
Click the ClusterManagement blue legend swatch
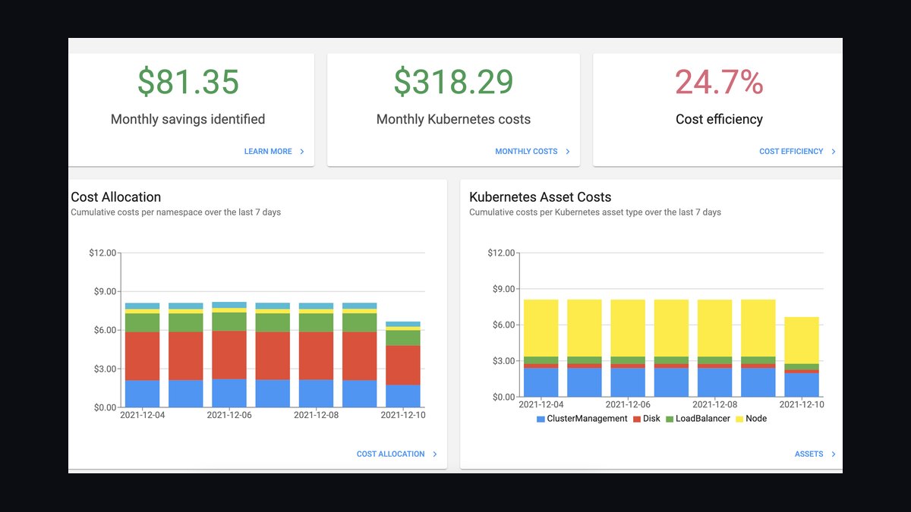(541, 419)
